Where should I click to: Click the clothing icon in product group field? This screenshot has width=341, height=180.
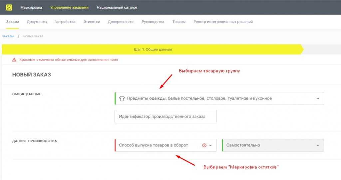click(122, 99)
